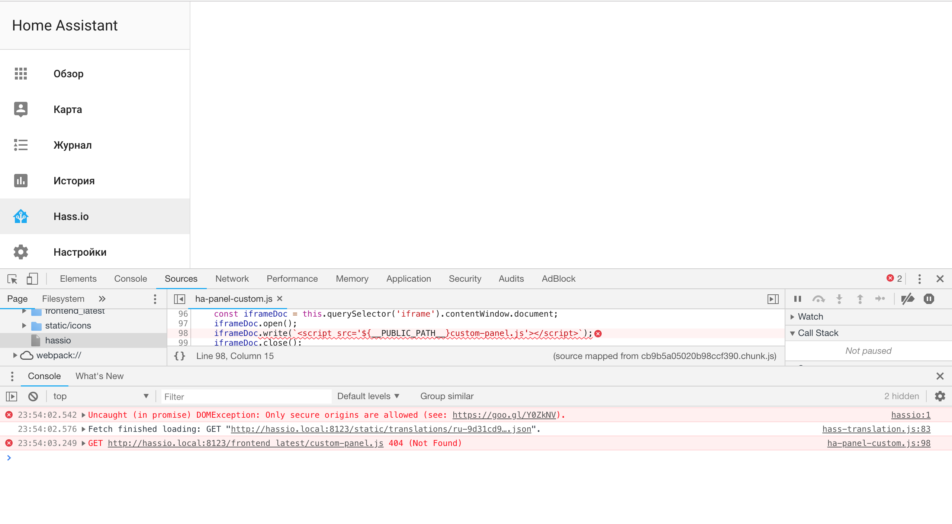Click the pause script execution icon
The width and height of the screenshot is (952, 524).
pyautogui.click(x=798, y=298)
